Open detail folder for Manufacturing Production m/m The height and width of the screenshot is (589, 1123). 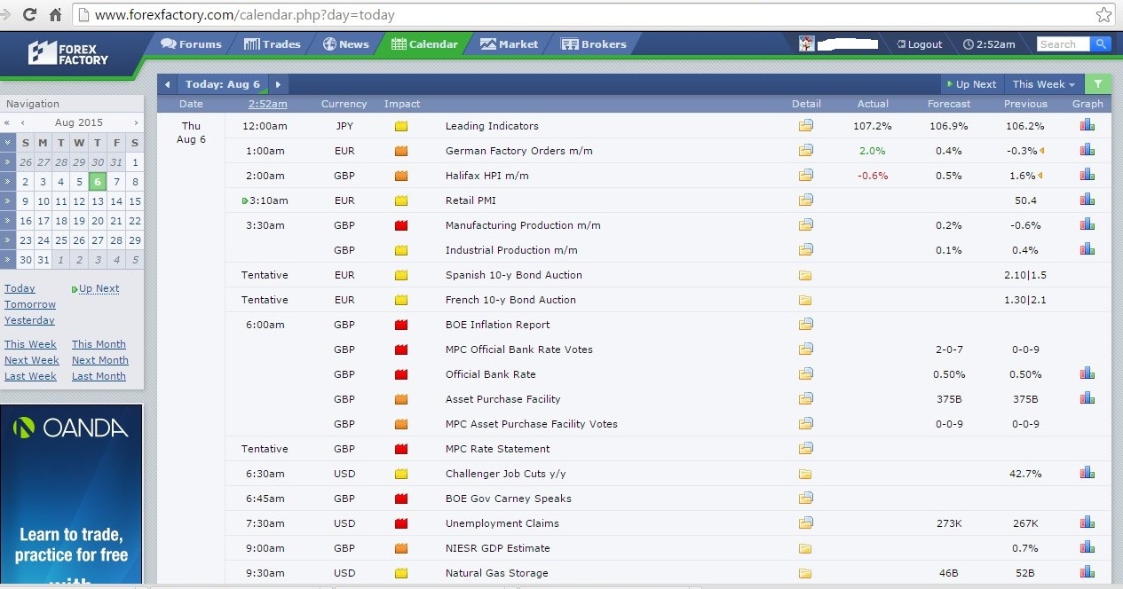[x=805, y=225]
